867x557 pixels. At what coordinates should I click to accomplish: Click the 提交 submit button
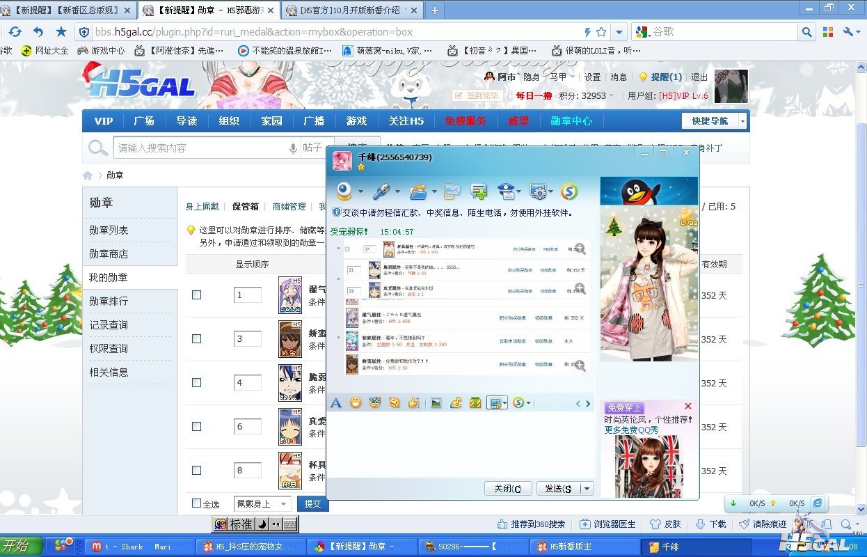click(x=313, y=503)
